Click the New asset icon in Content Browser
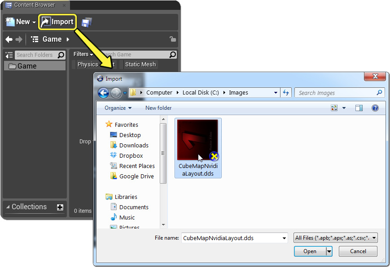 (x=10, y=21)
